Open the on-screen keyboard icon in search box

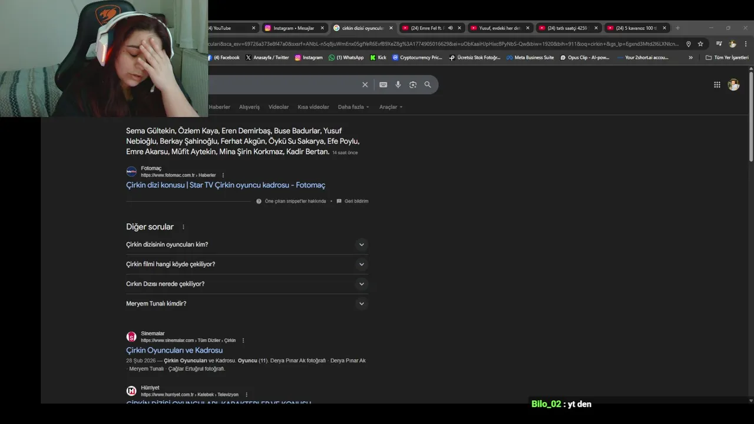383,85
